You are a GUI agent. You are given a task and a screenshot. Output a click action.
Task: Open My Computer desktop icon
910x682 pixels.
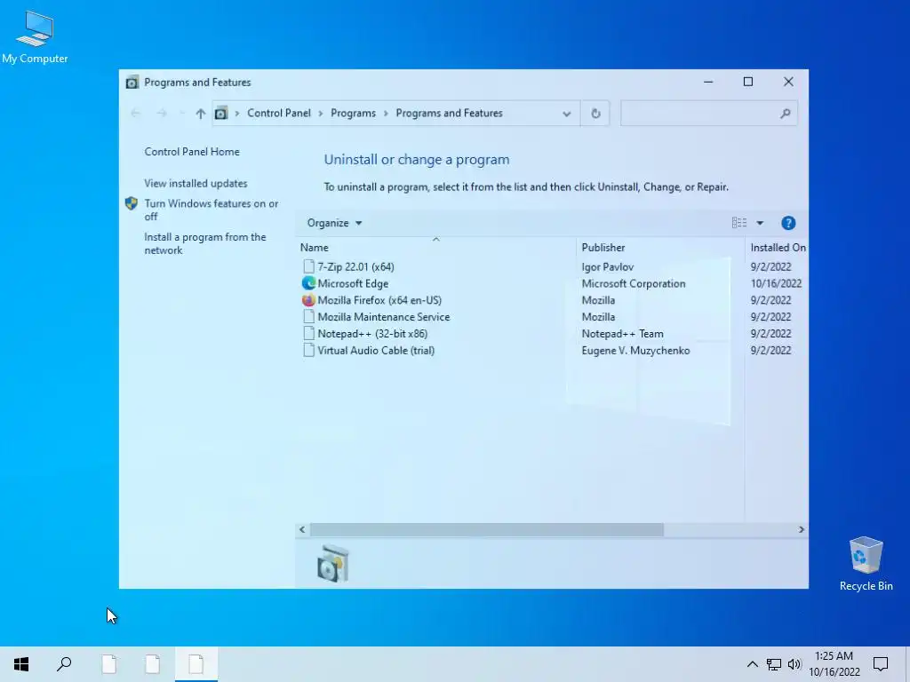pyautogui.click(x=35, y=37)
